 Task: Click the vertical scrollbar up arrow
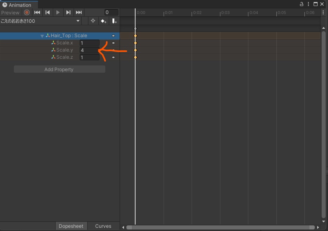click(x=324, y=28)
